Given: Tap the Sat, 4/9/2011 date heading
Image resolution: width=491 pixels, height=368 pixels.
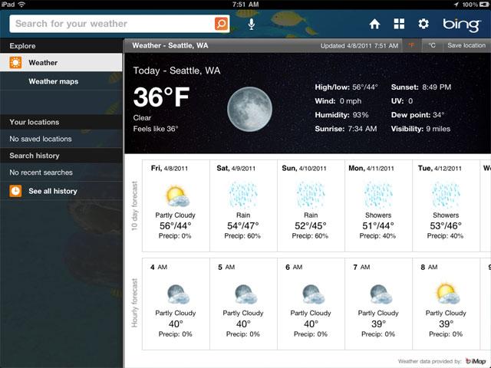Looking at the screenshot, I should click(236, 169).
